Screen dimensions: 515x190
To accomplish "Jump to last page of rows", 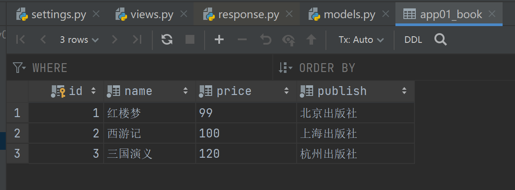I will click(137, 40).
